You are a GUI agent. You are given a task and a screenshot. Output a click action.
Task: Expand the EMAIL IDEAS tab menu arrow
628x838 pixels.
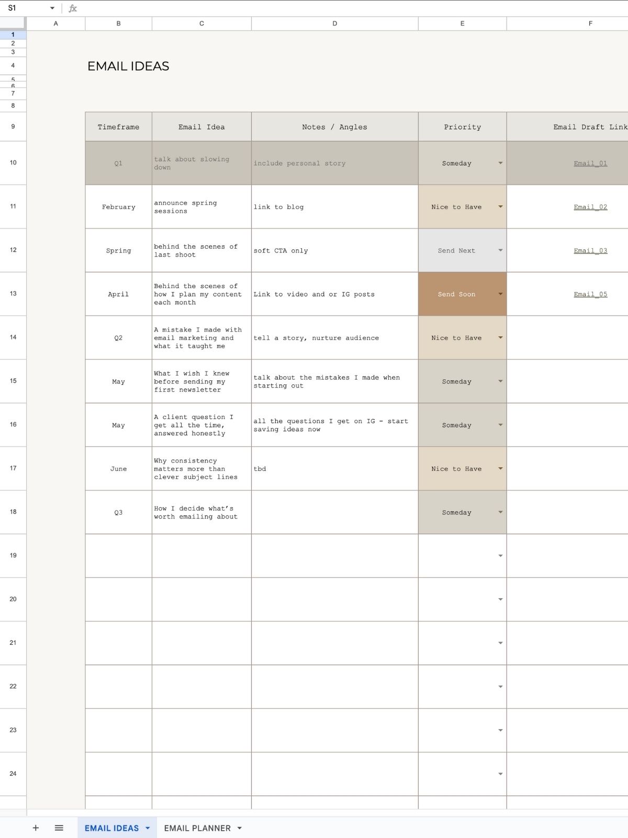point(148,828)
